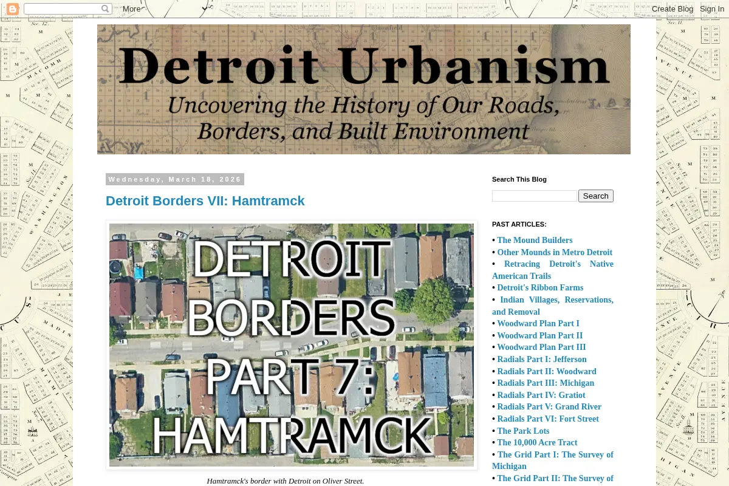Screen dimensions: 729x486
Task: Open Woodward Plan Part I article
Action: (x=538, y=324)
